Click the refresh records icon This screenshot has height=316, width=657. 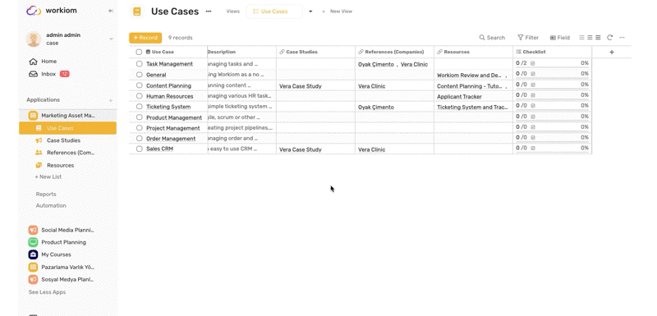click(x=609, y=38)
